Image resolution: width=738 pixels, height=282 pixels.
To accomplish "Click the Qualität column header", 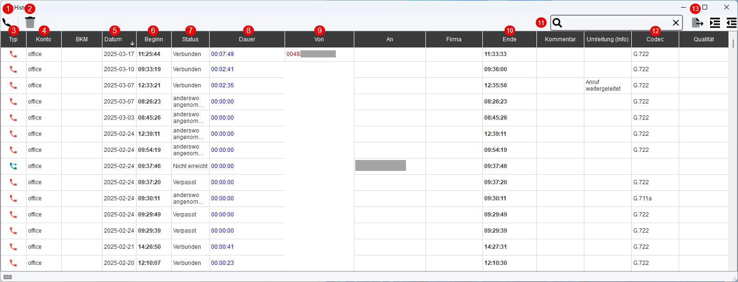I will 704,39.
